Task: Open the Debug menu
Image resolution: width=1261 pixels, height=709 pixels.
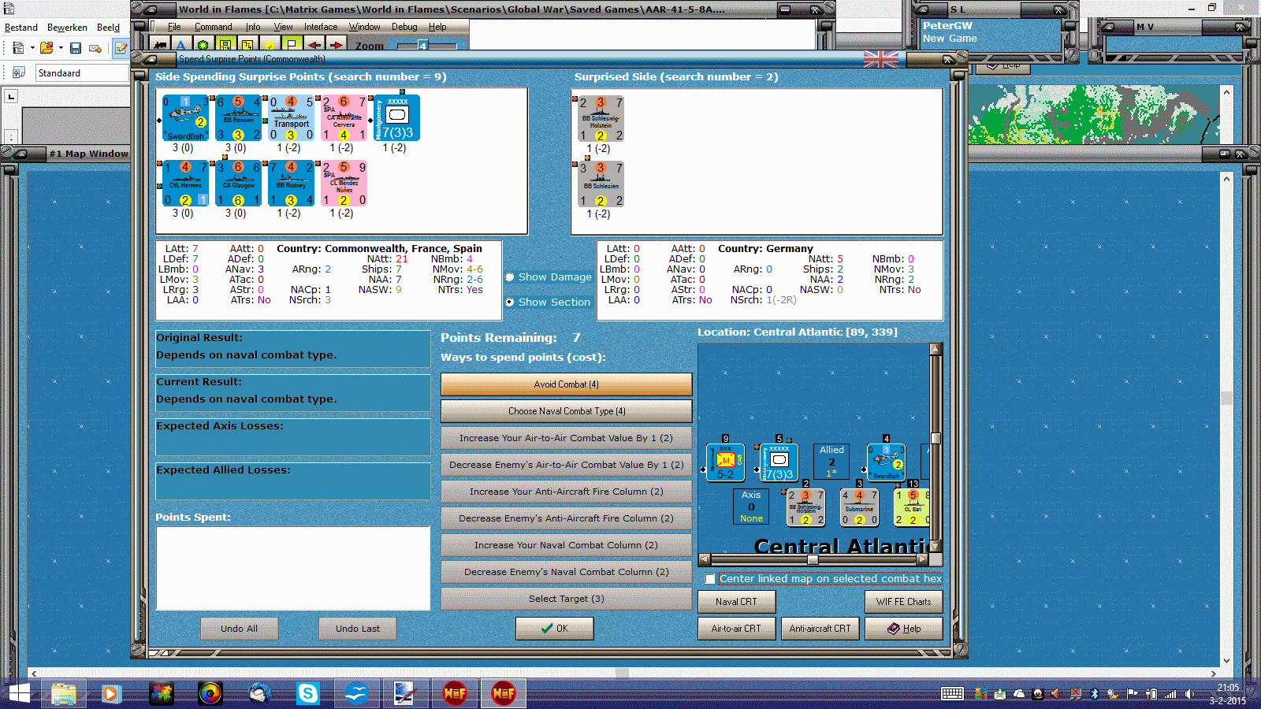Action: (404, 27)
